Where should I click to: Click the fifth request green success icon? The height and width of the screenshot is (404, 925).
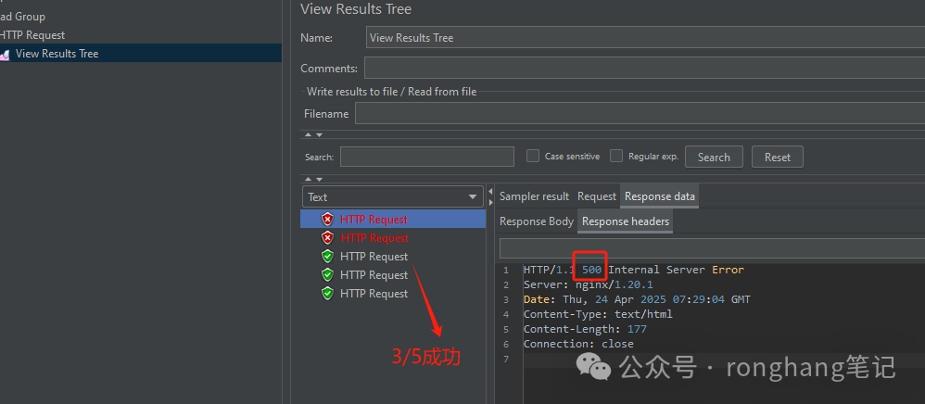327,294
